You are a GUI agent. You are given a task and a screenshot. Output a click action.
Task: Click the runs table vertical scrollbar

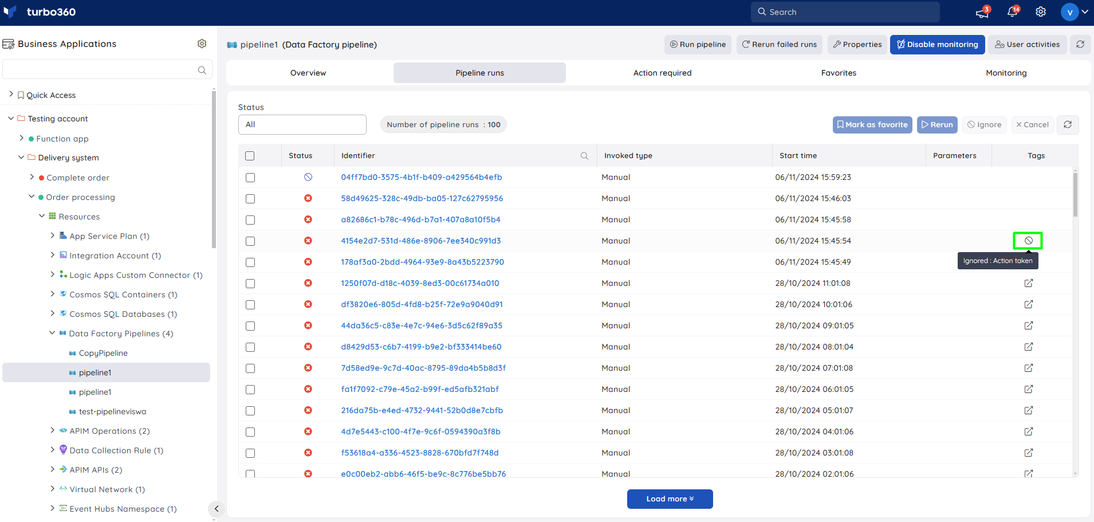pyautogui.click(x=1075, y=195)
